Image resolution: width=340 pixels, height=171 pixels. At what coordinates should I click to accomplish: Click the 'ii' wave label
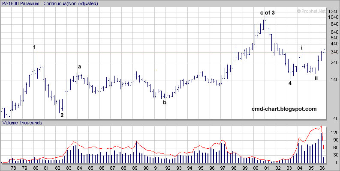[316, 78]
